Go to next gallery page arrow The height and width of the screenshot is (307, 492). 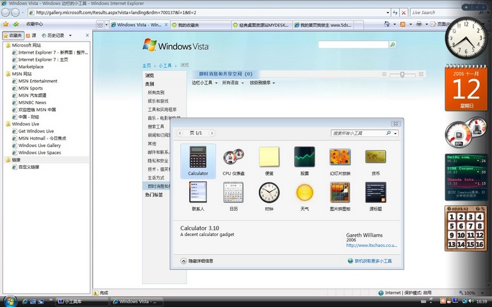[x=212, y=133]
